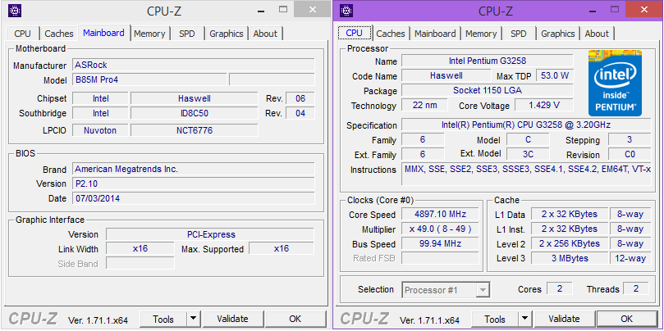Screen dimensions: 664x331
Task: Open the Processor #1 selection combo box
Action: [x=446, y=290]
